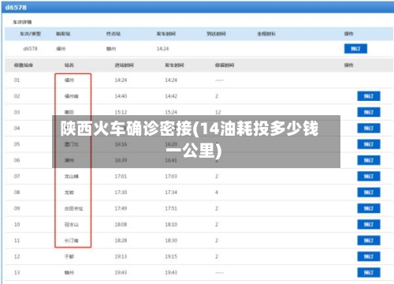The height and width of the screenshot is (284, 394).
Task: Book the ticket for stop 02
Action: [369, 96]
